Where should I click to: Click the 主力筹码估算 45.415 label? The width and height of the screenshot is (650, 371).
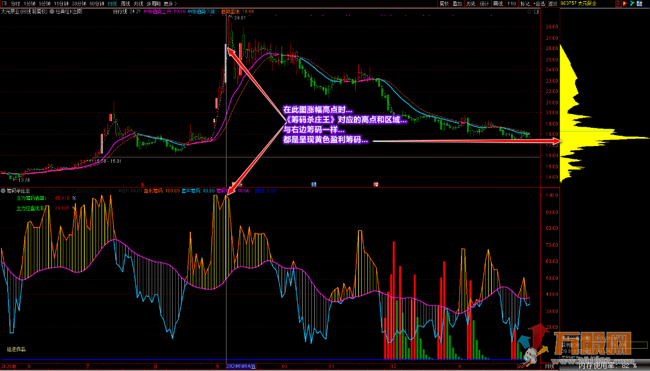[47, 198]
